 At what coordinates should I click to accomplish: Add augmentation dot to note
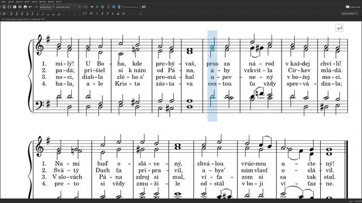(64, 14)
